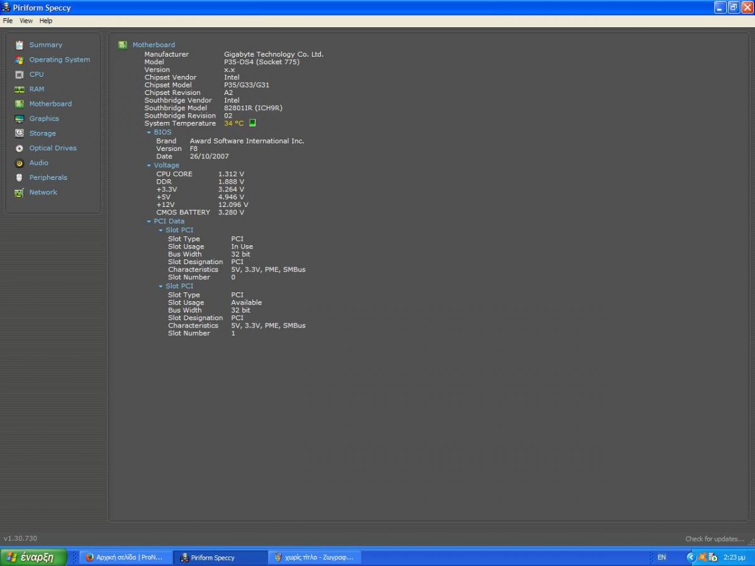Viewport: 755px width, 566px height.
Task: Click the Motherboard heading text in the panel
Action: click(154, 45)
